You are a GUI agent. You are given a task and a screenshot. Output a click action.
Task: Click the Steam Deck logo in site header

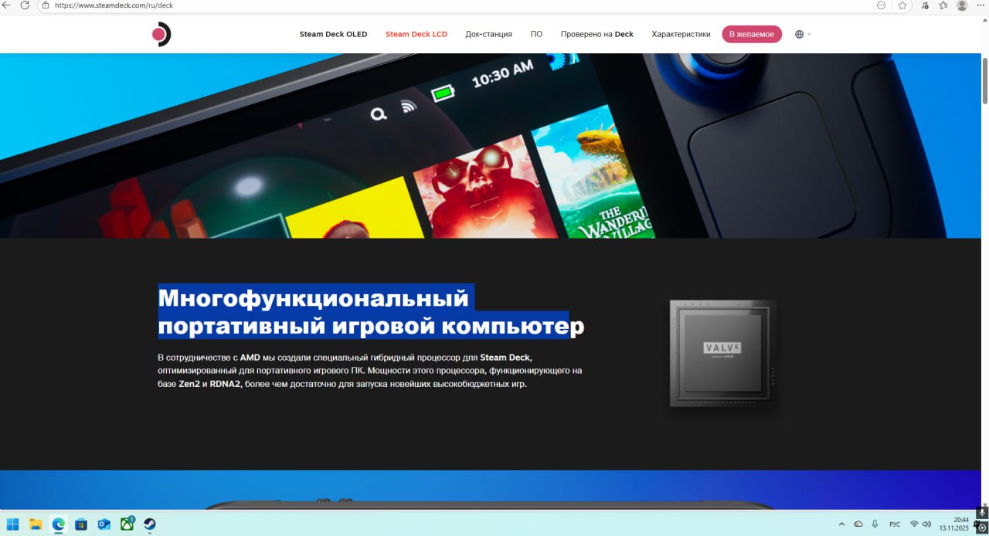tap(161, 34)
